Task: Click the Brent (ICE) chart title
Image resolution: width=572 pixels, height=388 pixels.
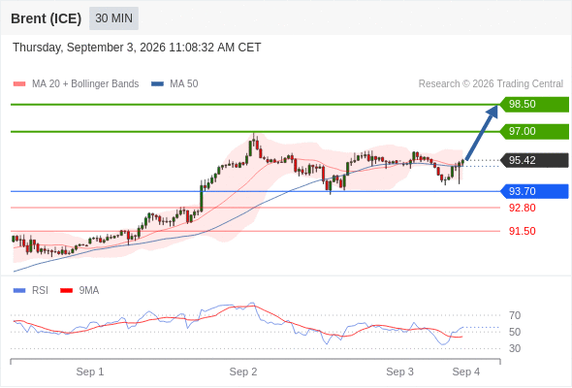Action: point(46,18)
